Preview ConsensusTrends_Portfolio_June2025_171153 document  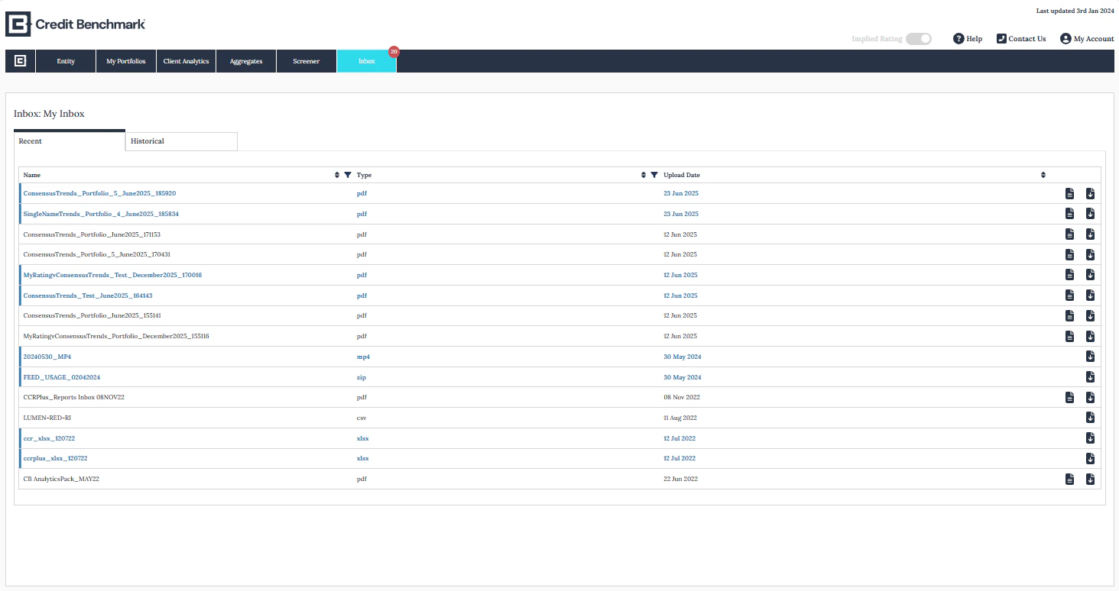click(x=1070, y=234)
